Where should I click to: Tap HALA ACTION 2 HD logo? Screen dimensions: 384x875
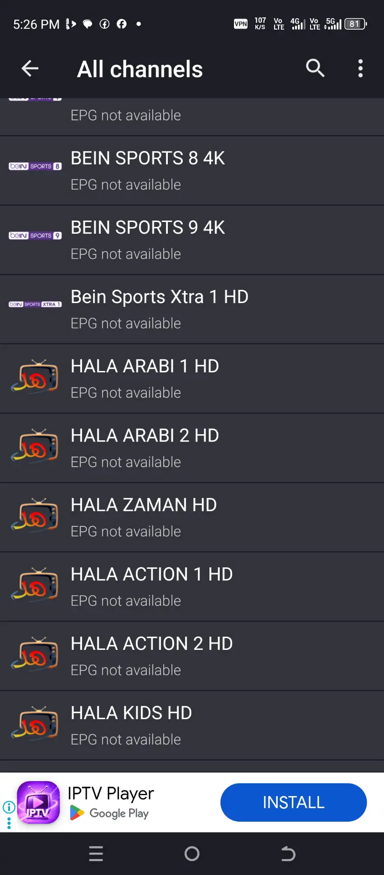[35, 654]
